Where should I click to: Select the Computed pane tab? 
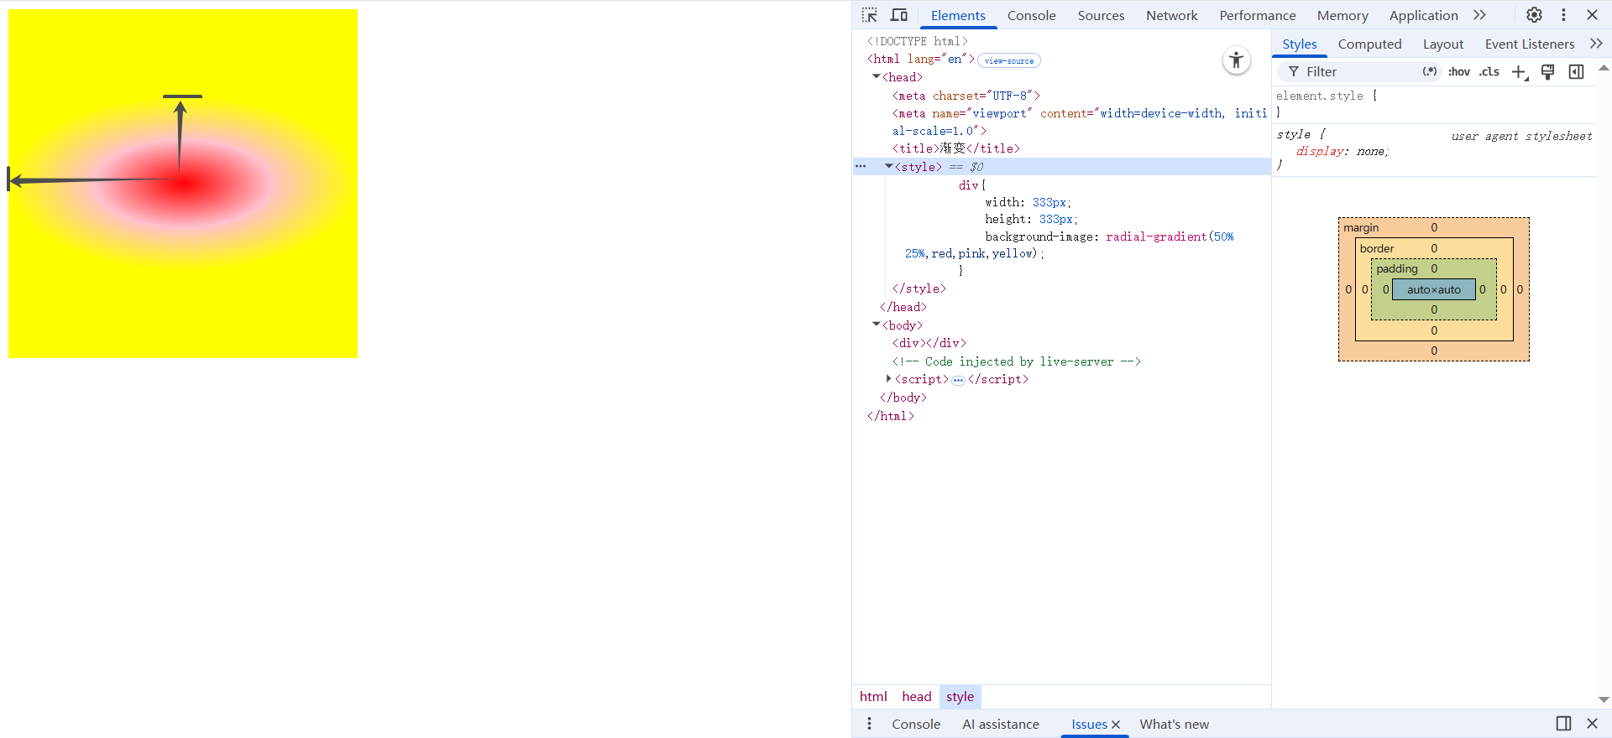(1369, 44)
